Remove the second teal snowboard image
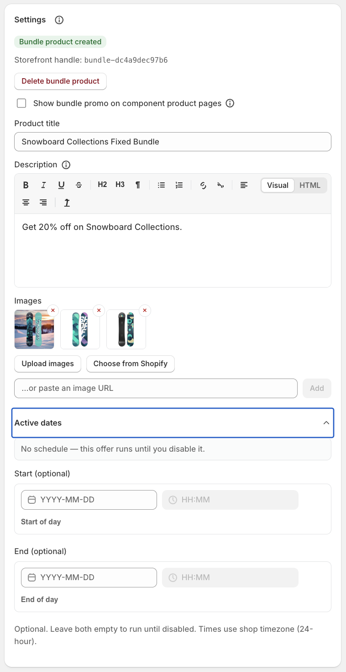Image resolution: width=346 pixels, height=672 pixels. pyautogui.click(x=99, y=310)
